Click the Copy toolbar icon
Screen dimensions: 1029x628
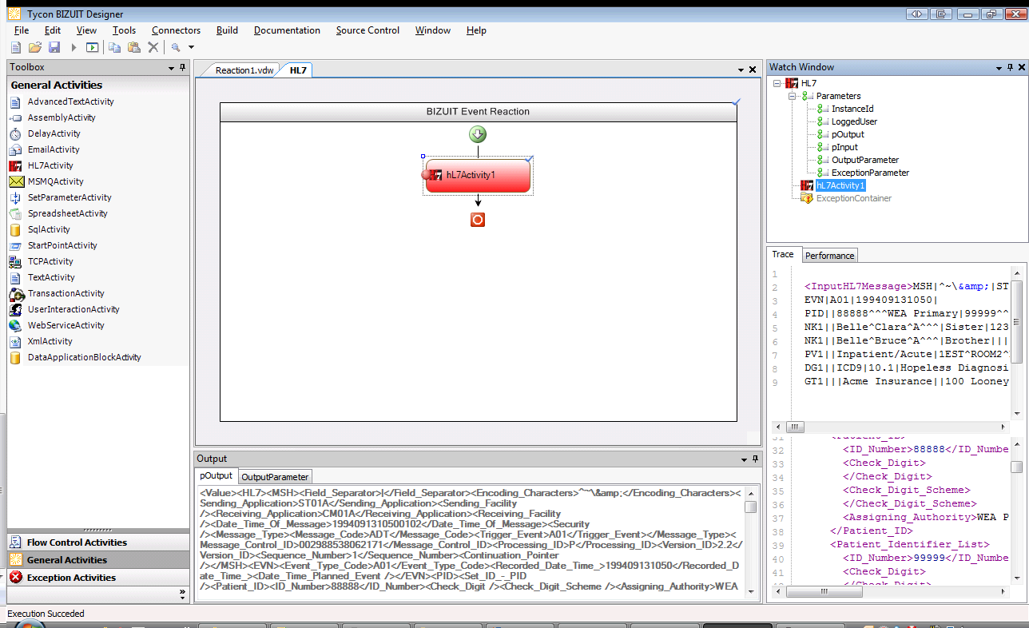(x=115, y=48)
